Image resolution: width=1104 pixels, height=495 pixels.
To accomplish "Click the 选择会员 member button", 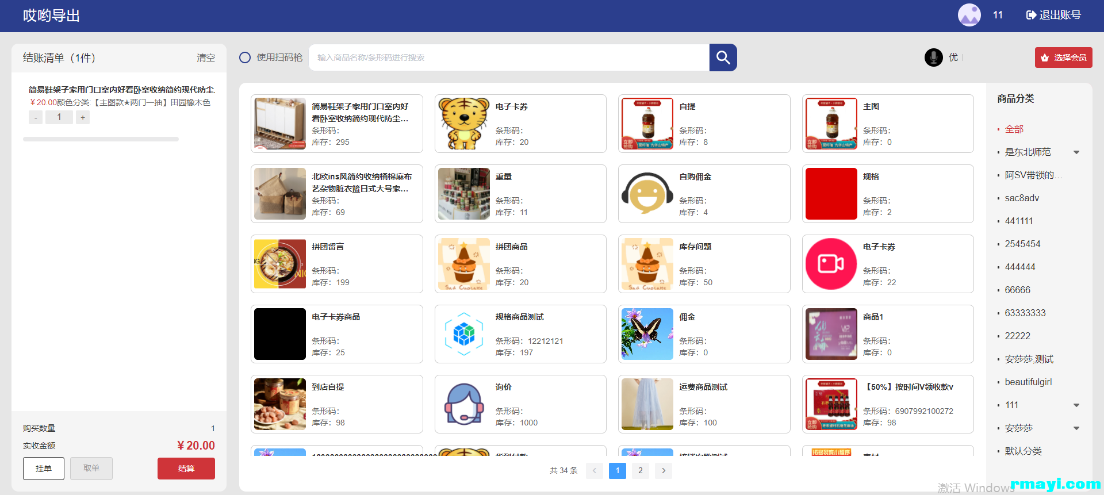I will coord(1063,57).
